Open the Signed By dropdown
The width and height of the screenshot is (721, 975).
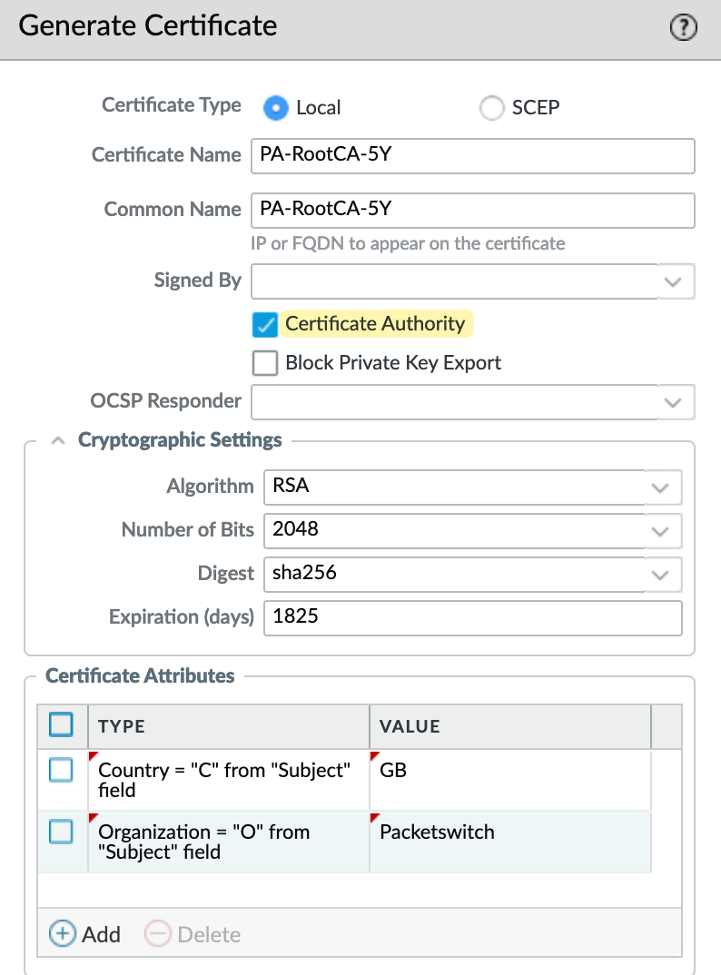[672, 281]
